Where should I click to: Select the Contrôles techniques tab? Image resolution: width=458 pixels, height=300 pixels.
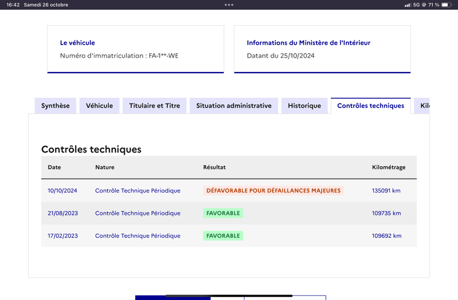click(370, 106)
